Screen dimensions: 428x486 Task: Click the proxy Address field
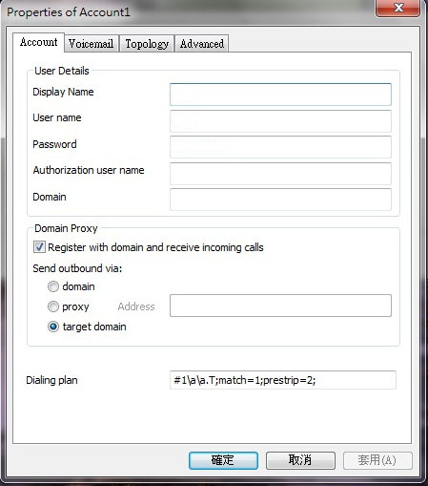280,306
